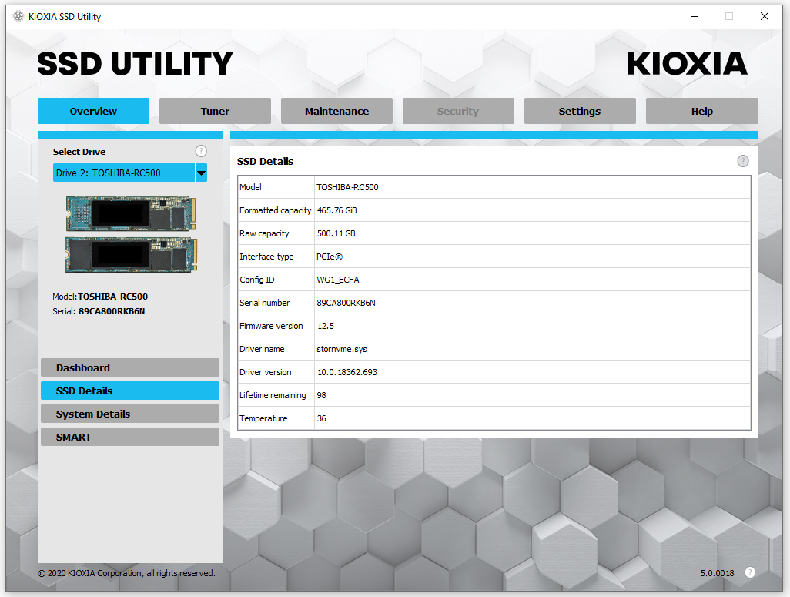Click sidebar Serial: 89CA800RKB6N text

click(x=99, y=311)
